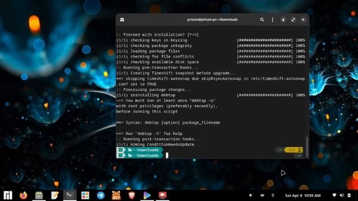Click the 'You must run at least once' line
The height and width of the screenshot is (201, 358).
[166, 100]
